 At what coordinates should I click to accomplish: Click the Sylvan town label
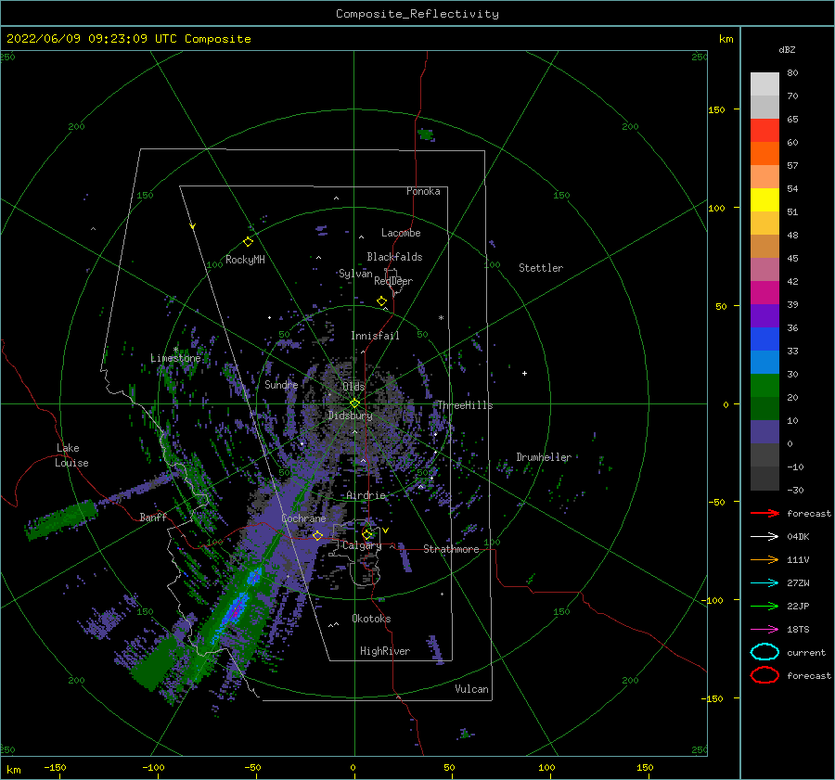pos(355,274)
